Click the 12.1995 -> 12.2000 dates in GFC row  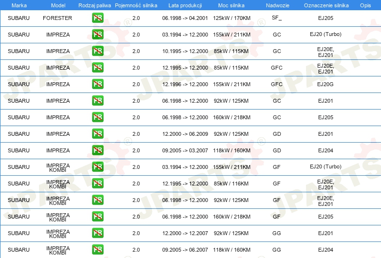(185, 68)
